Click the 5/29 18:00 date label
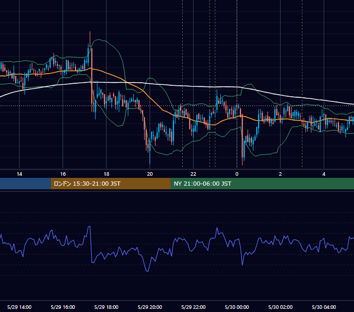The image size is (354, 312). tap(106, 307)
